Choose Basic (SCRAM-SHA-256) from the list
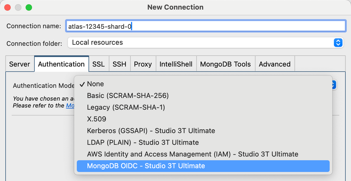This screenshot has height=181, width=351. [128, 95]
